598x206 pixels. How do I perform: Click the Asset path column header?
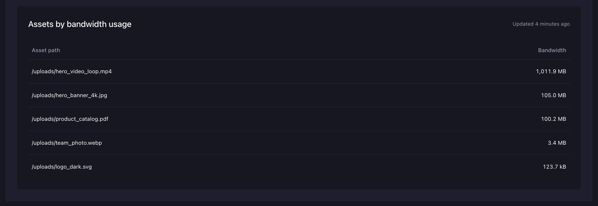coord(46,50)
